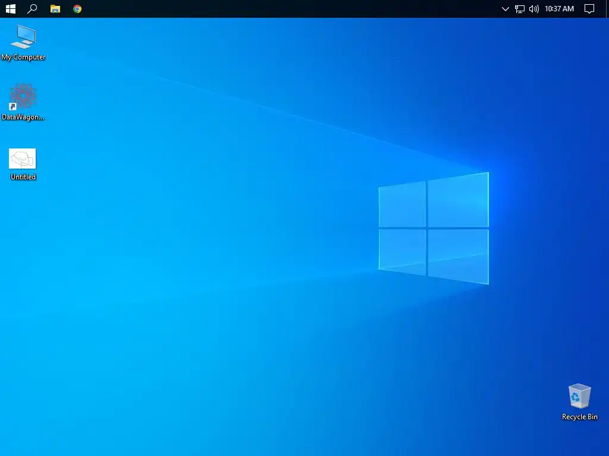Screen dimensions: 609x456
Task: Open the clock showing 10:37 AM
Action: [x=559, y=8]
